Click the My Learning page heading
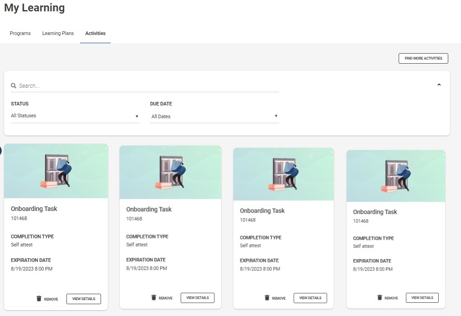Image resolution: width=461 pixels, height=316 pixels. pyautogui.click(x=35, y=8)
